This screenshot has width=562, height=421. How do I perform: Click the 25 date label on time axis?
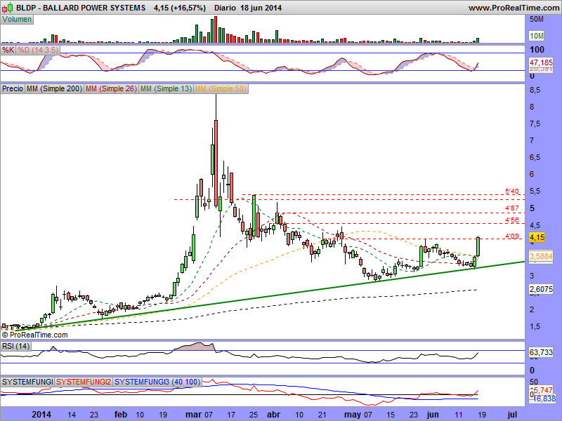[x=254, y=415]
